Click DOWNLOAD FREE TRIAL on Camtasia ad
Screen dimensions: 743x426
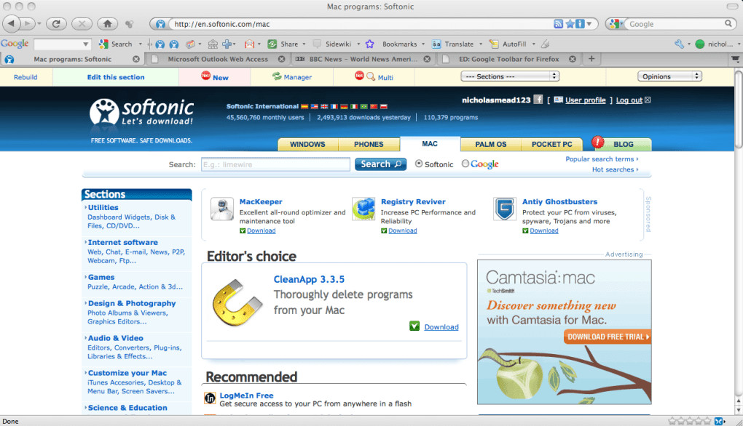click(x=608, y=337)
